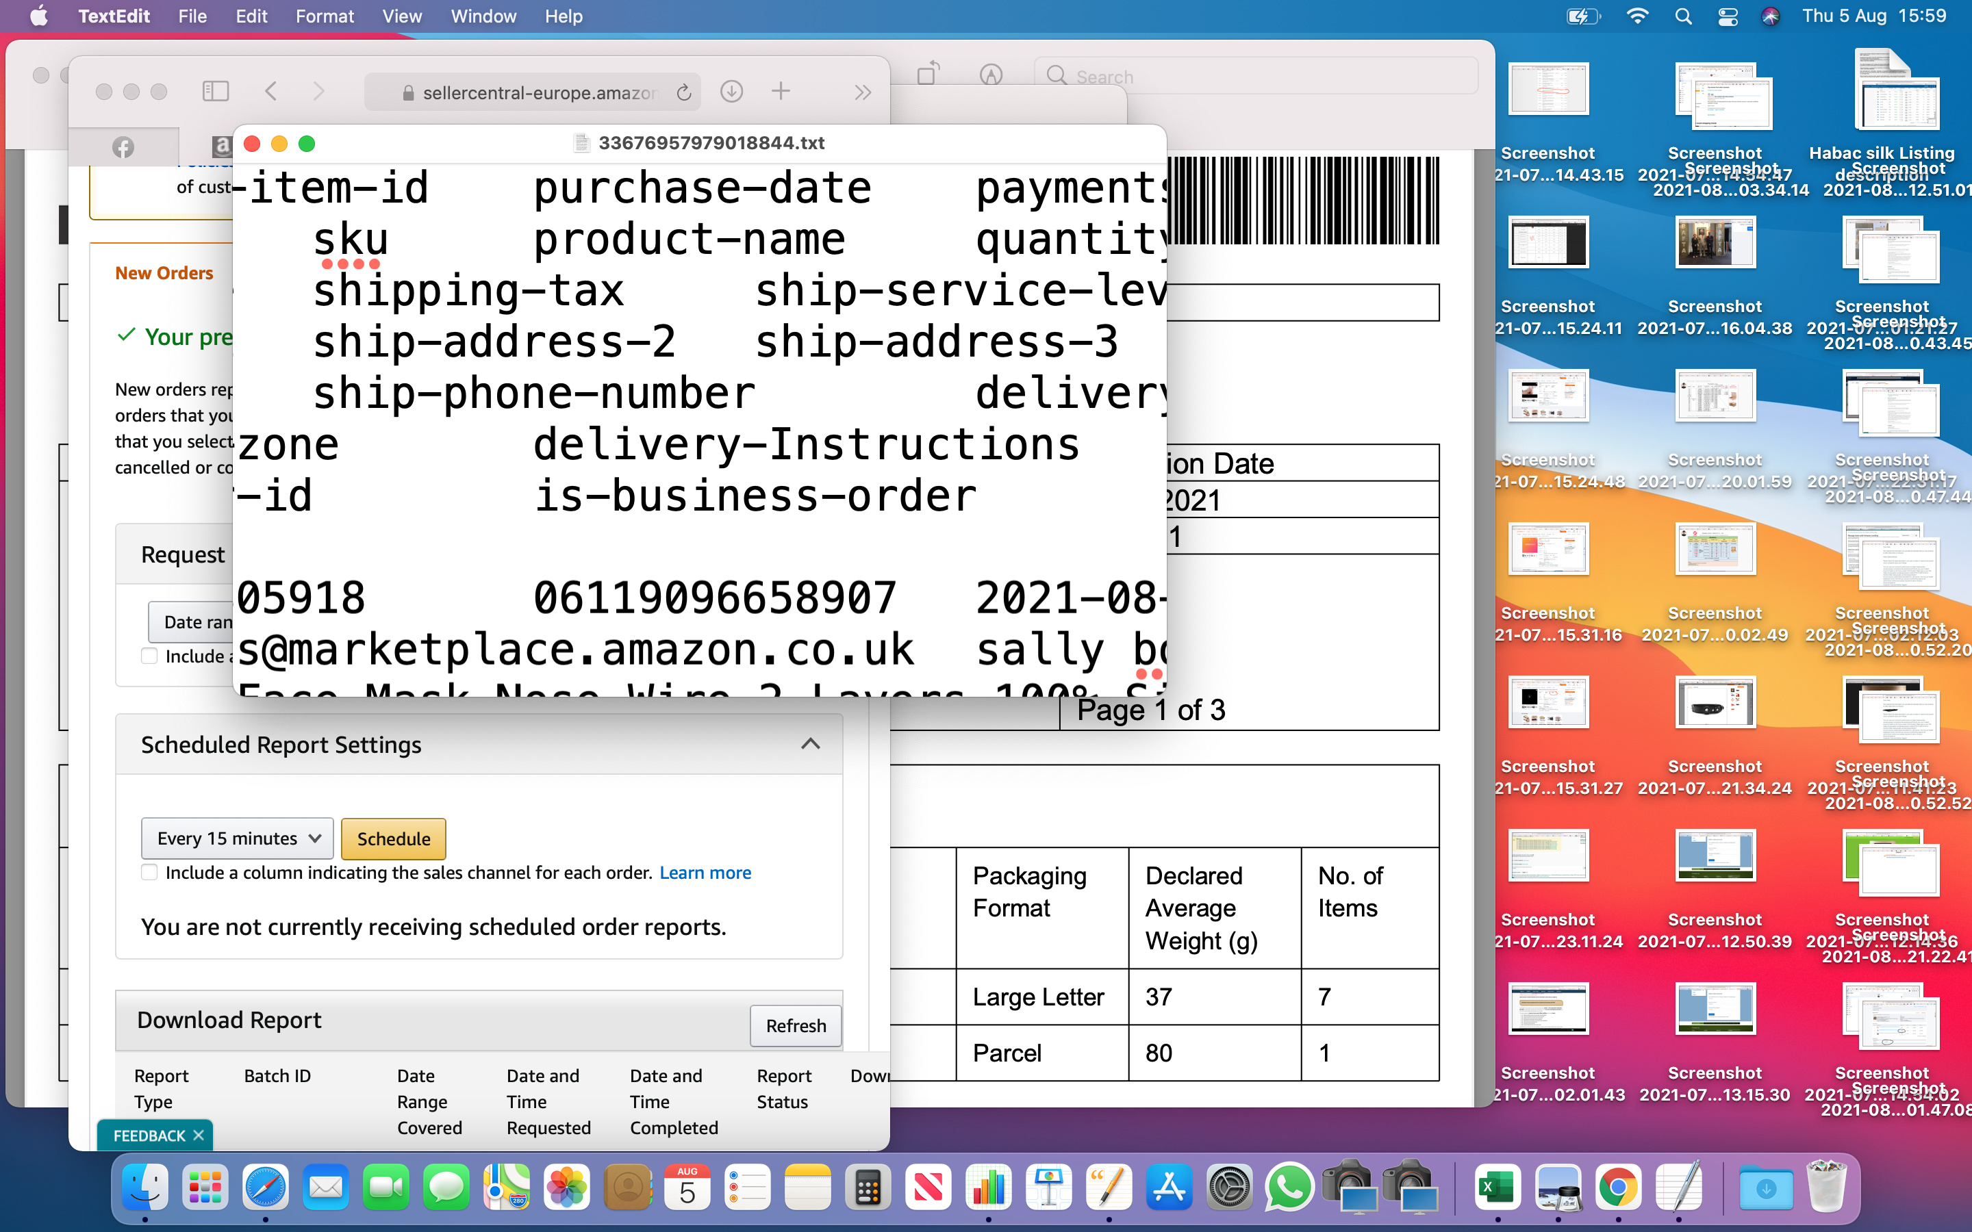Enable sales channel column checkbox in Scheduled Settings
This screenshot has width=1972, height=1232.
click(149, 873)
